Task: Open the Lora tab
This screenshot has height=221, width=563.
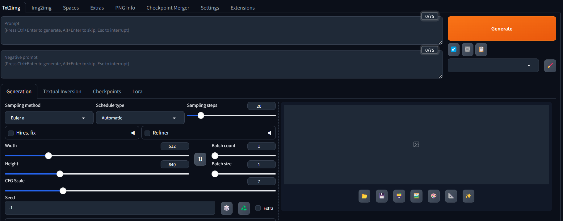Action: (x=137, y=91)
